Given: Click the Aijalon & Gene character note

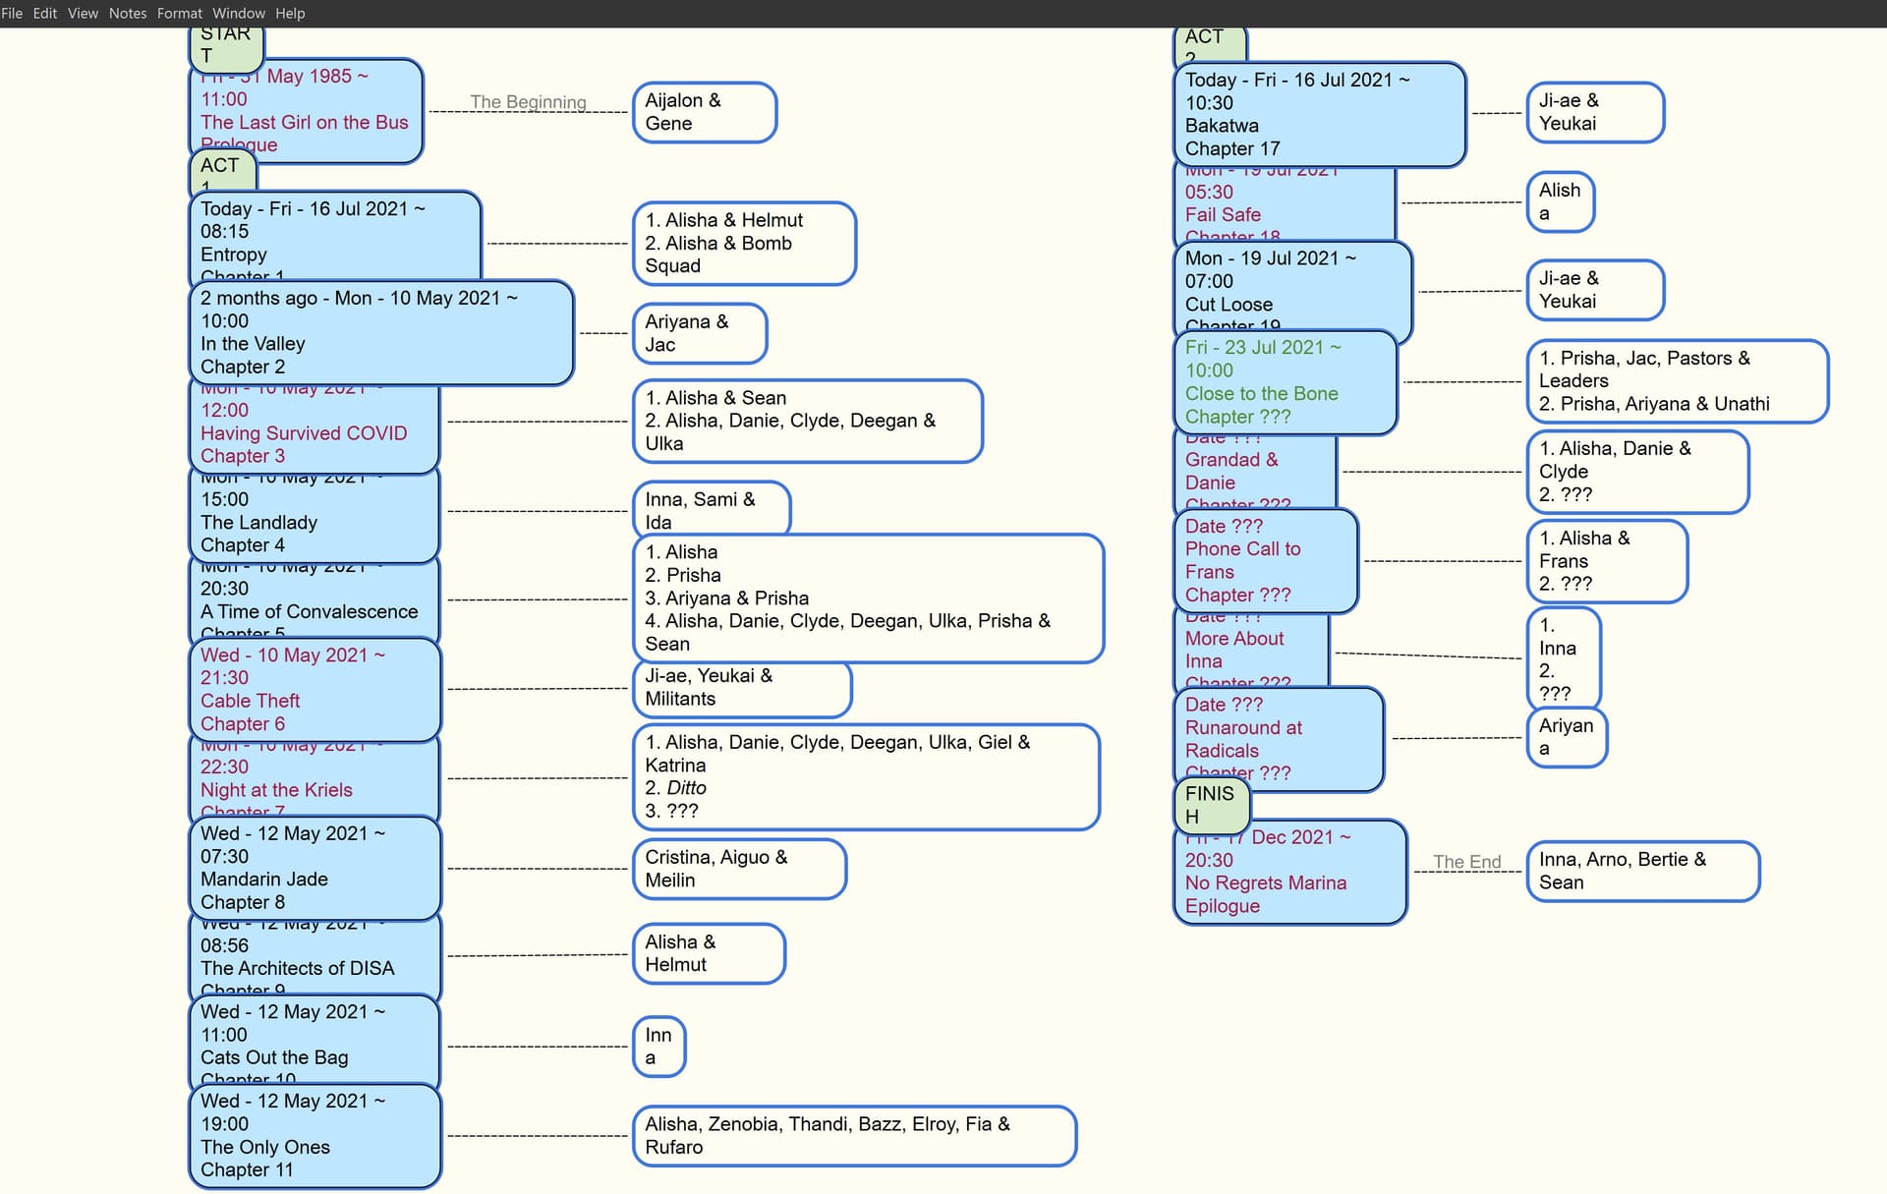Looking at the screenshot, I should coord(705,112).
